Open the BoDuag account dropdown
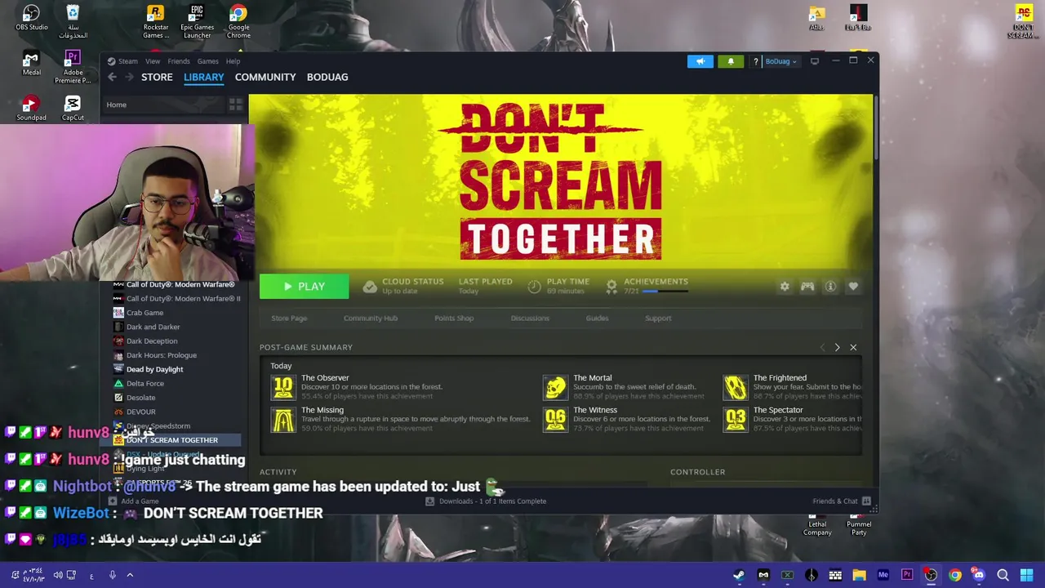1045x588 pixels. point(780,61)
